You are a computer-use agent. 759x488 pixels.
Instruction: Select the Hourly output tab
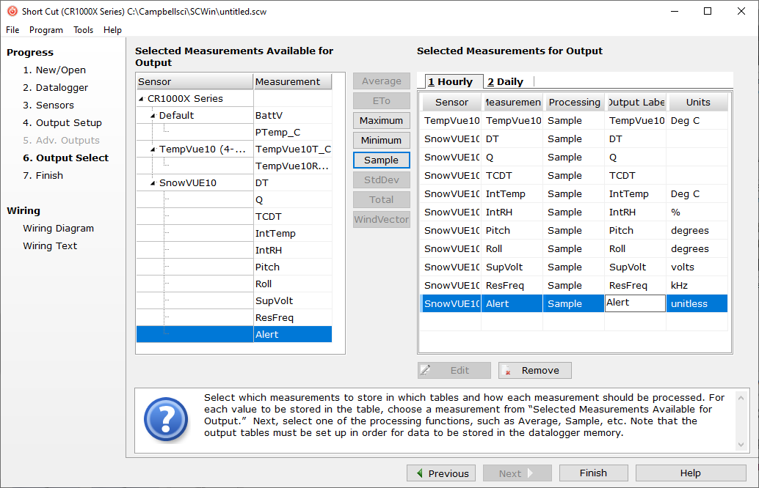click(450, 82)
